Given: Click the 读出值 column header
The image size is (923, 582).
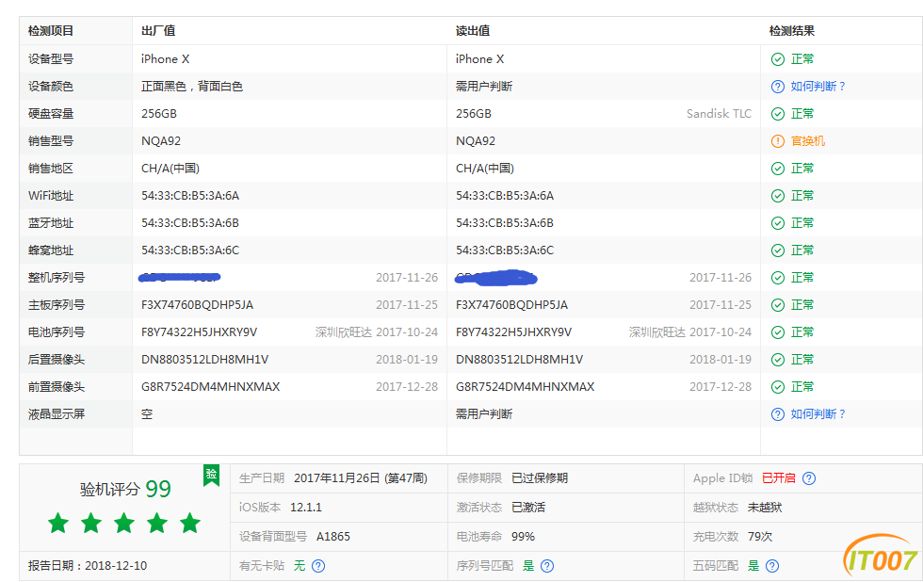Looking at the screenshot, I should point(473,31).
